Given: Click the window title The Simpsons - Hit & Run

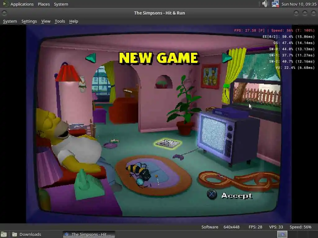Looking at the screenshot, I should tap(159, 13).
